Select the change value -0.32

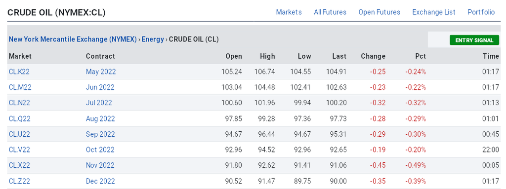click(x=378, y=103)
